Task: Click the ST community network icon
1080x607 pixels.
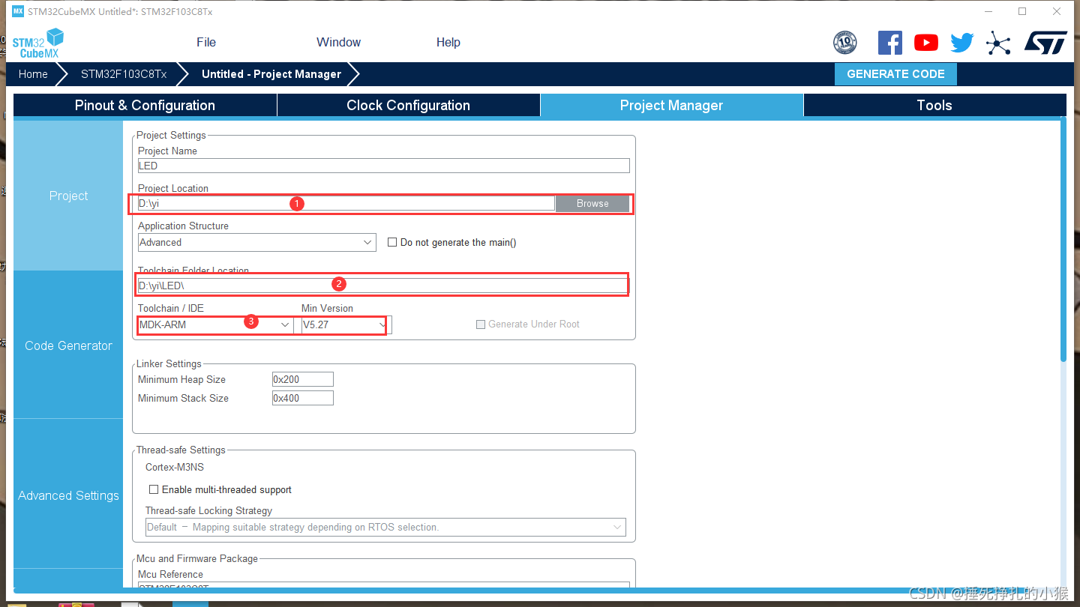Action: click(x=998, y=43)
